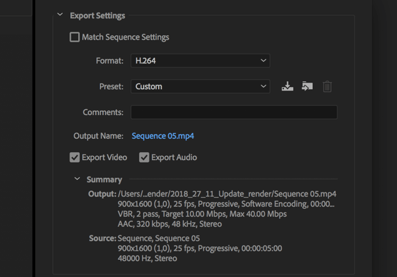Viewport: 397px width, 277px height.
Task: Click the Export Settings heading
Action: (x=97, y=16)
